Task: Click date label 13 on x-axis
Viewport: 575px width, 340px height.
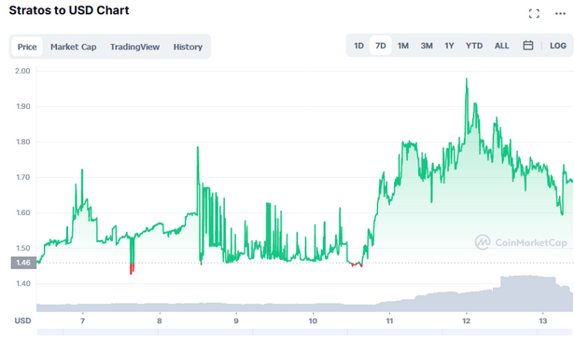Action: 542,321
